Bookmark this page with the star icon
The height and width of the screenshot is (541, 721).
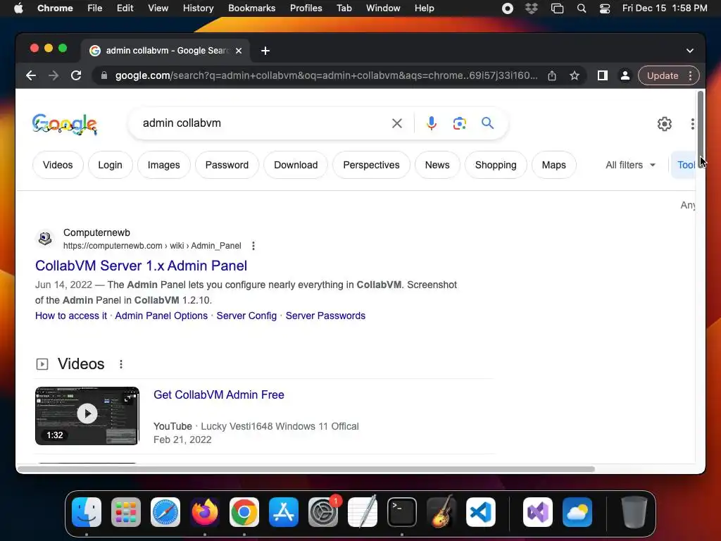click(575, 75)
